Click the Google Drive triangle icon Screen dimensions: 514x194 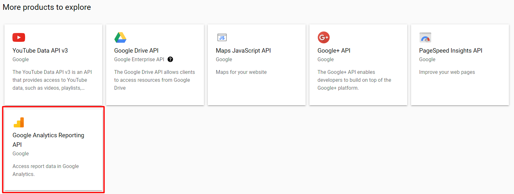120,37
